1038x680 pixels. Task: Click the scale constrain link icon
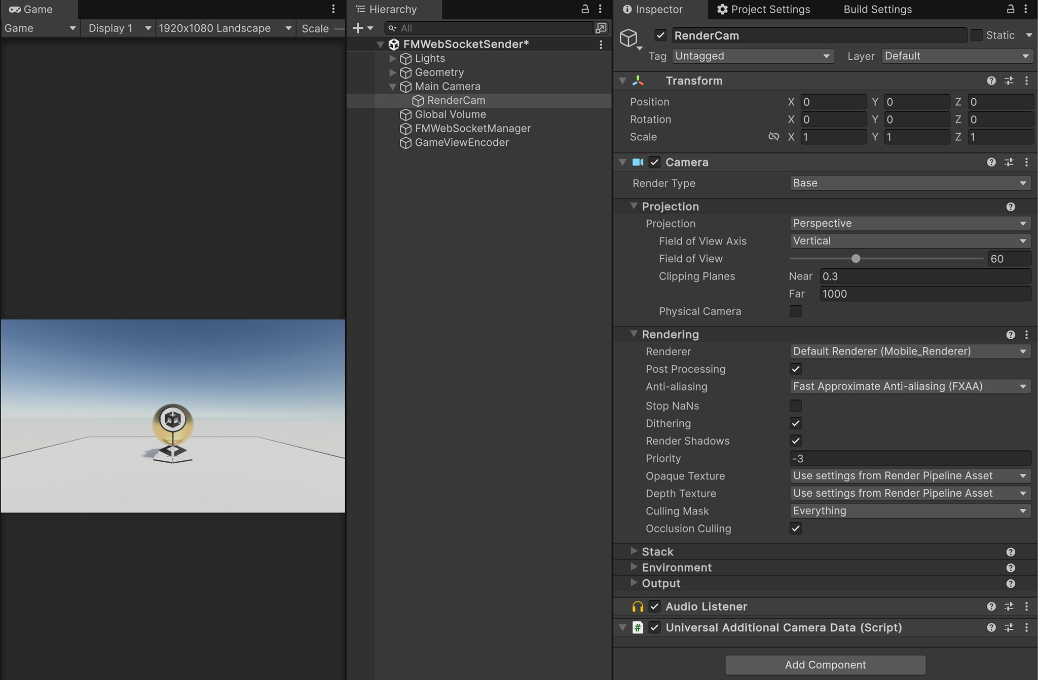click(x=774, y=137)
